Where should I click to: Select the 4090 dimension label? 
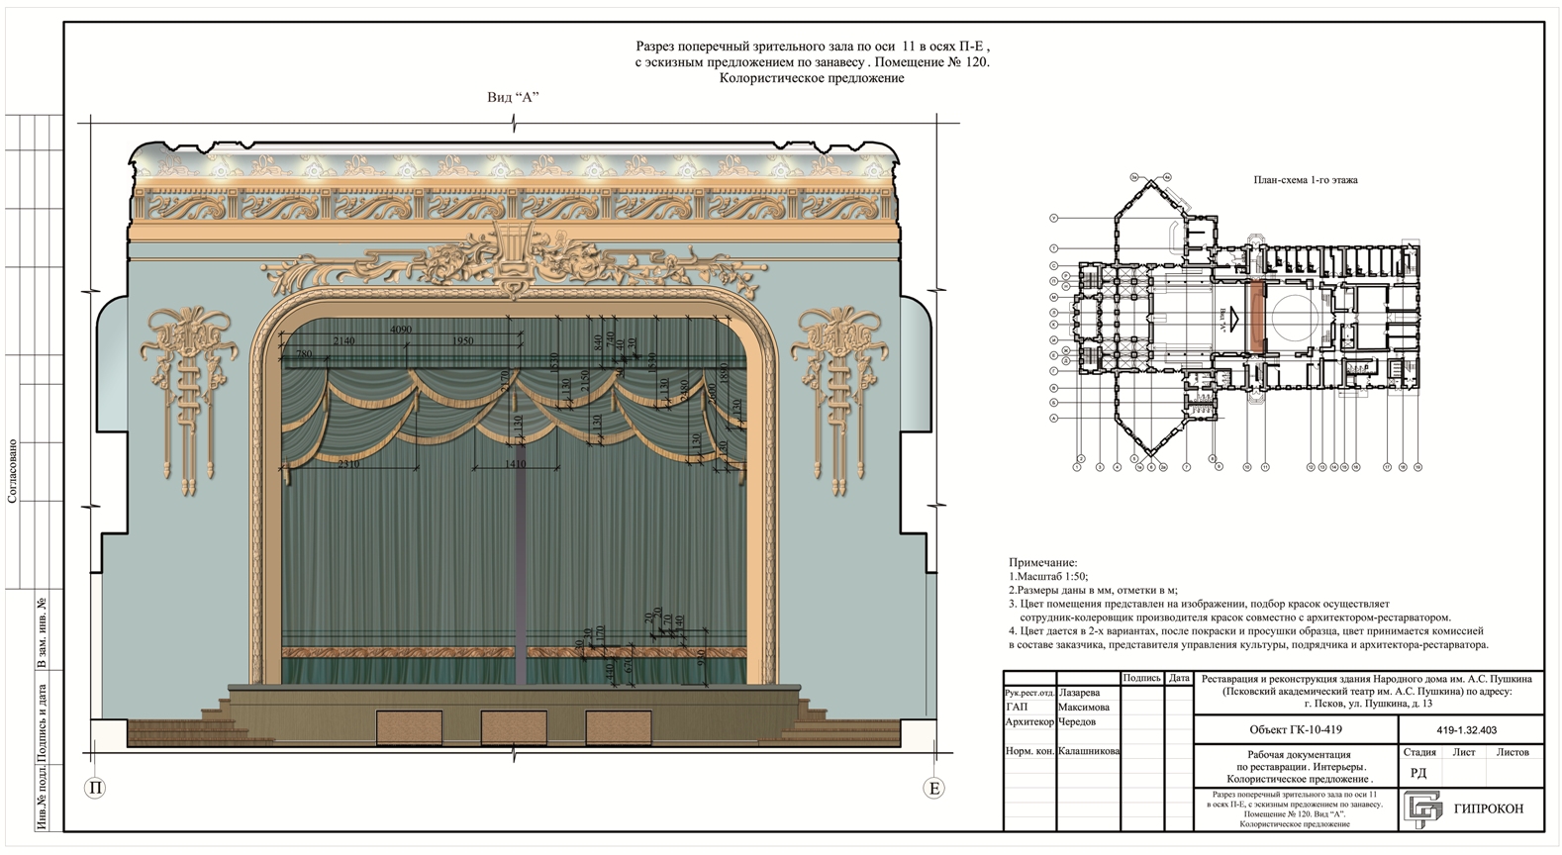(x=401, y=330)
